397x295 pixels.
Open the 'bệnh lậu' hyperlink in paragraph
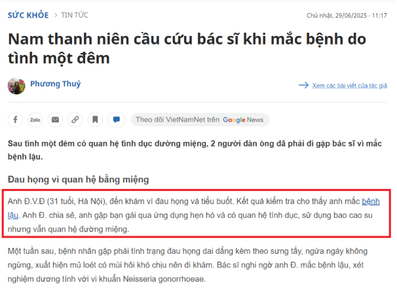[371, 201]
